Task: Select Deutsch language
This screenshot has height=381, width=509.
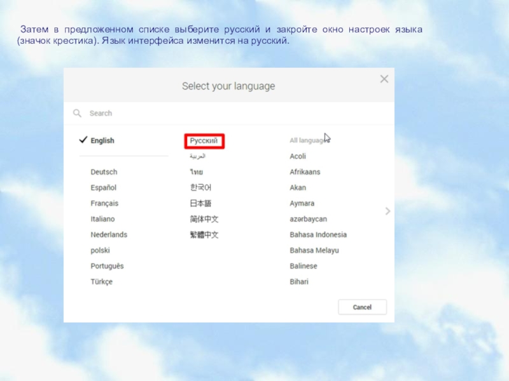Action: tap(104, 172)
